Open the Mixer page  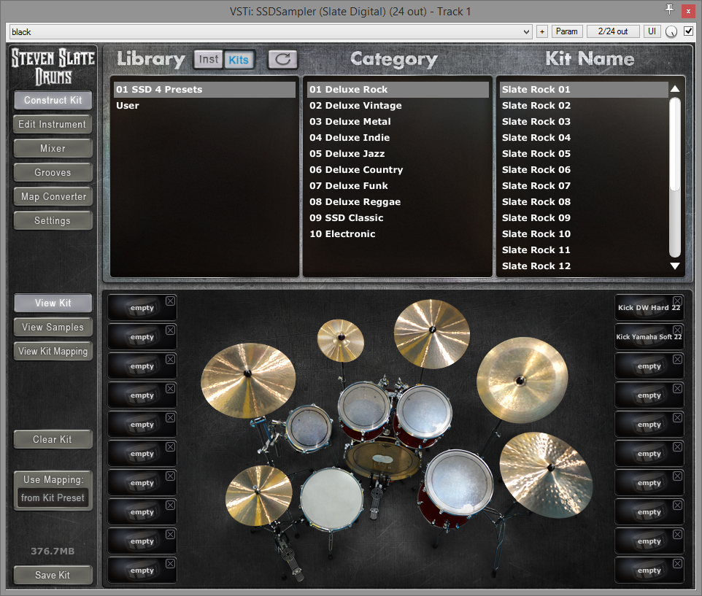coord(53,149)
